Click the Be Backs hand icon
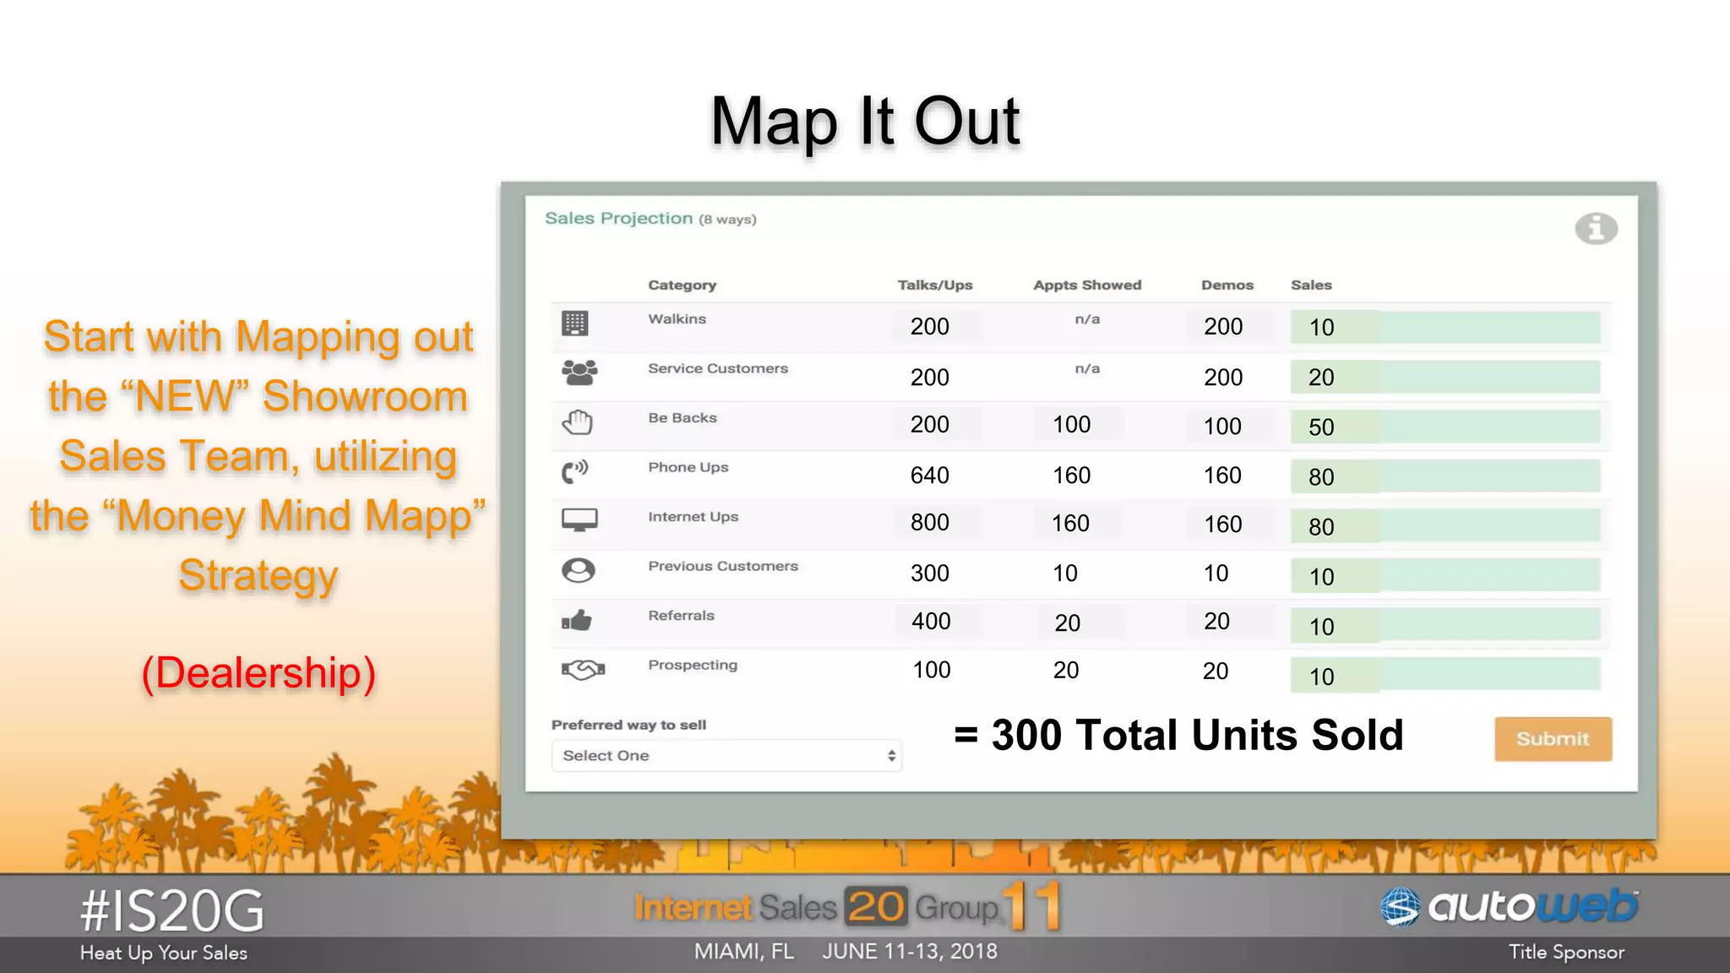1730x973 pixels. coord(578,421)
